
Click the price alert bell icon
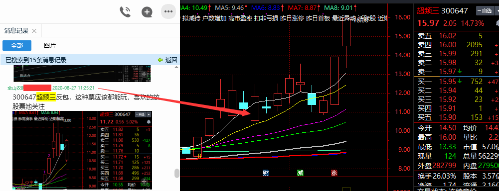497,23
